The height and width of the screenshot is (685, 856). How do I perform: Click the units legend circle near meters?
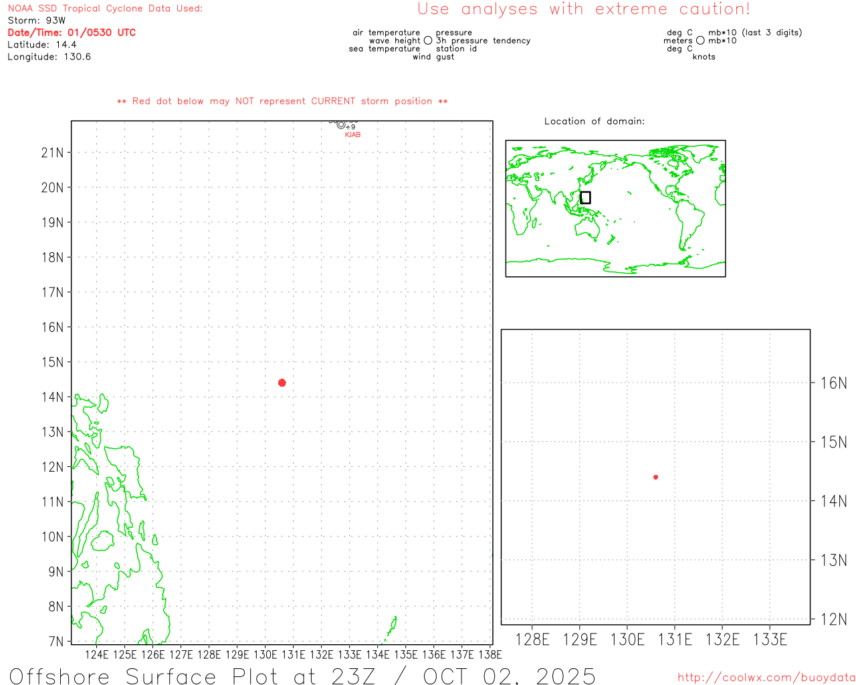(x=700, y=41)
